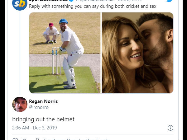Click the Twitter bird logo
This screenshot has width=187, height=140.
pyautogui.click(x=169, y=1)
